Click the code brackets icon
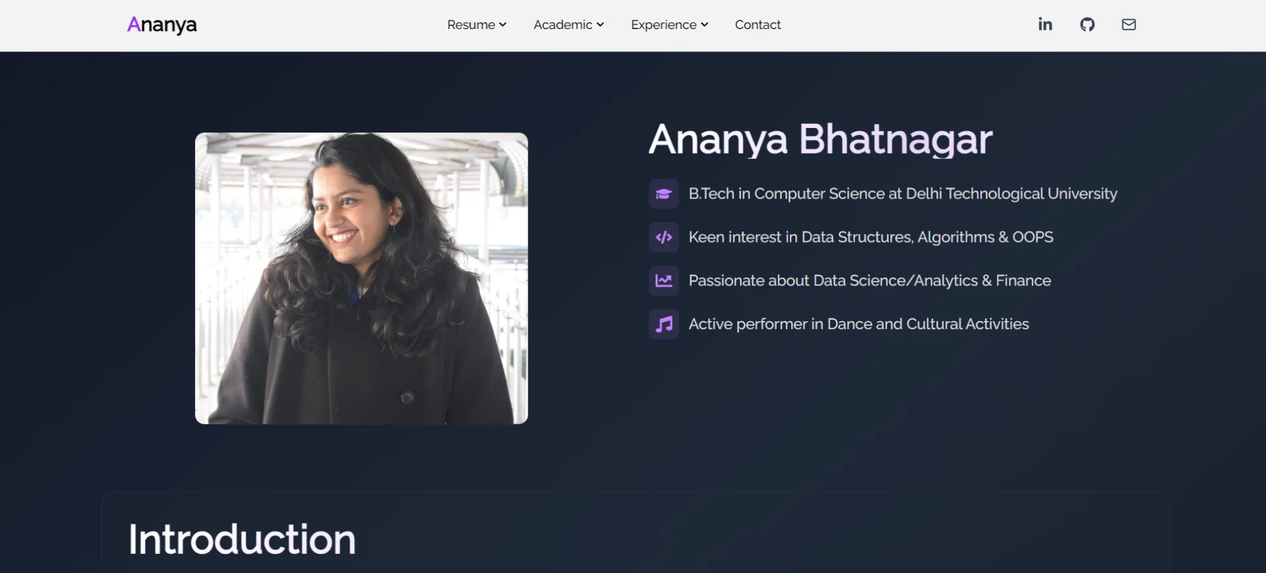The image size is (1266, 573). pos(664,237)
